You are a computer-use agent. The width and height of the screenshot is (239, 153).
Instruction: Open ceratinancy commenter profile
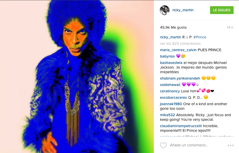click(170, 91)
